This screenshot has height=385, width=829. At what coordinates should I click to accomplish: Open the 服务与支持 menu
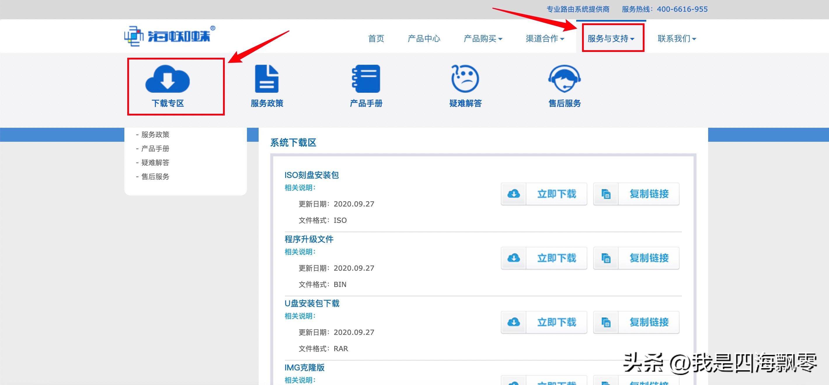611,38
